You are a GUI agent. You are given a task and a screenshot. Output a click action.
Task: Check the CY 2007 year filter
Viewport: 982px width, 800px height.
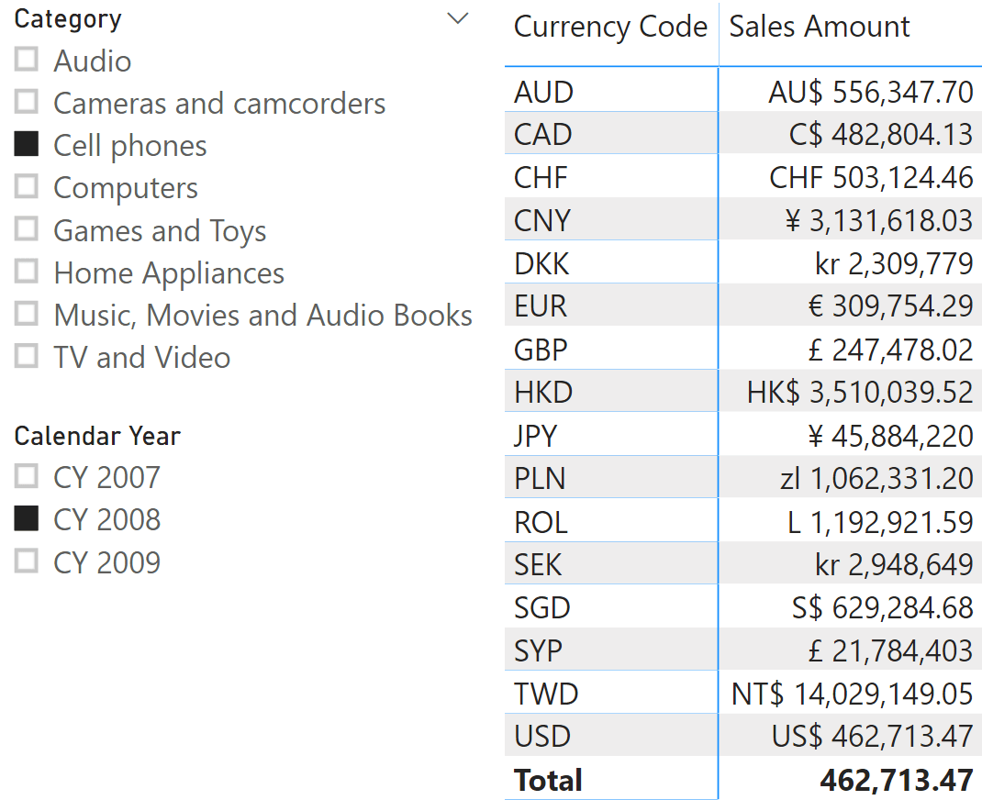point(25,477)
